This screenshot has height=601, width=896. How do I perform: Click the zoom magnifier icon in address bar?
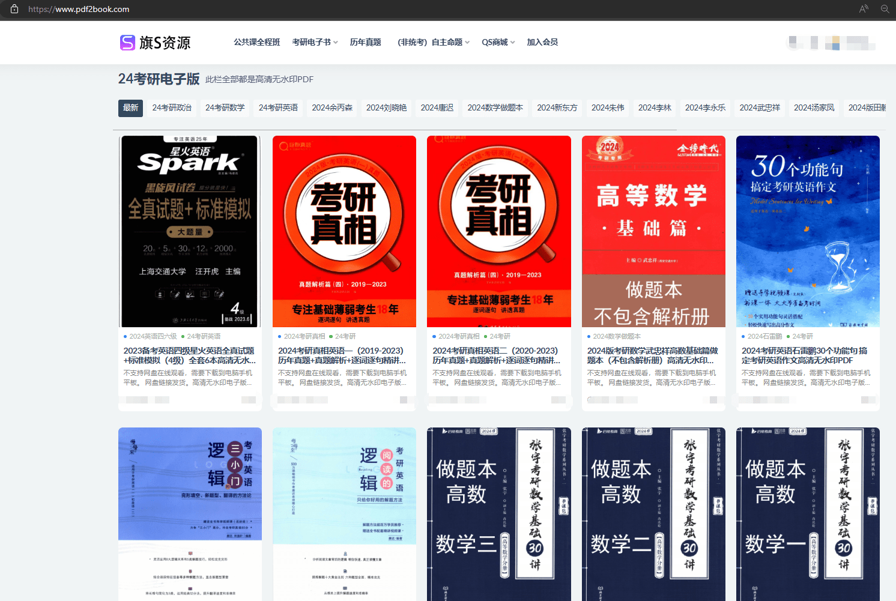click(885, 9)
